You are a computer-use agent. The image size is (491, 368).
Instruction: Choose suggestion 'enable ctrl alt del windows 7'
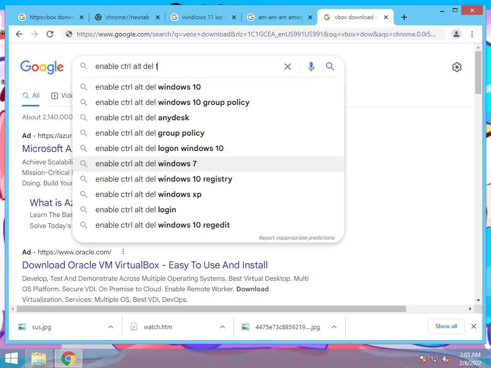click(x=208, y=164)
